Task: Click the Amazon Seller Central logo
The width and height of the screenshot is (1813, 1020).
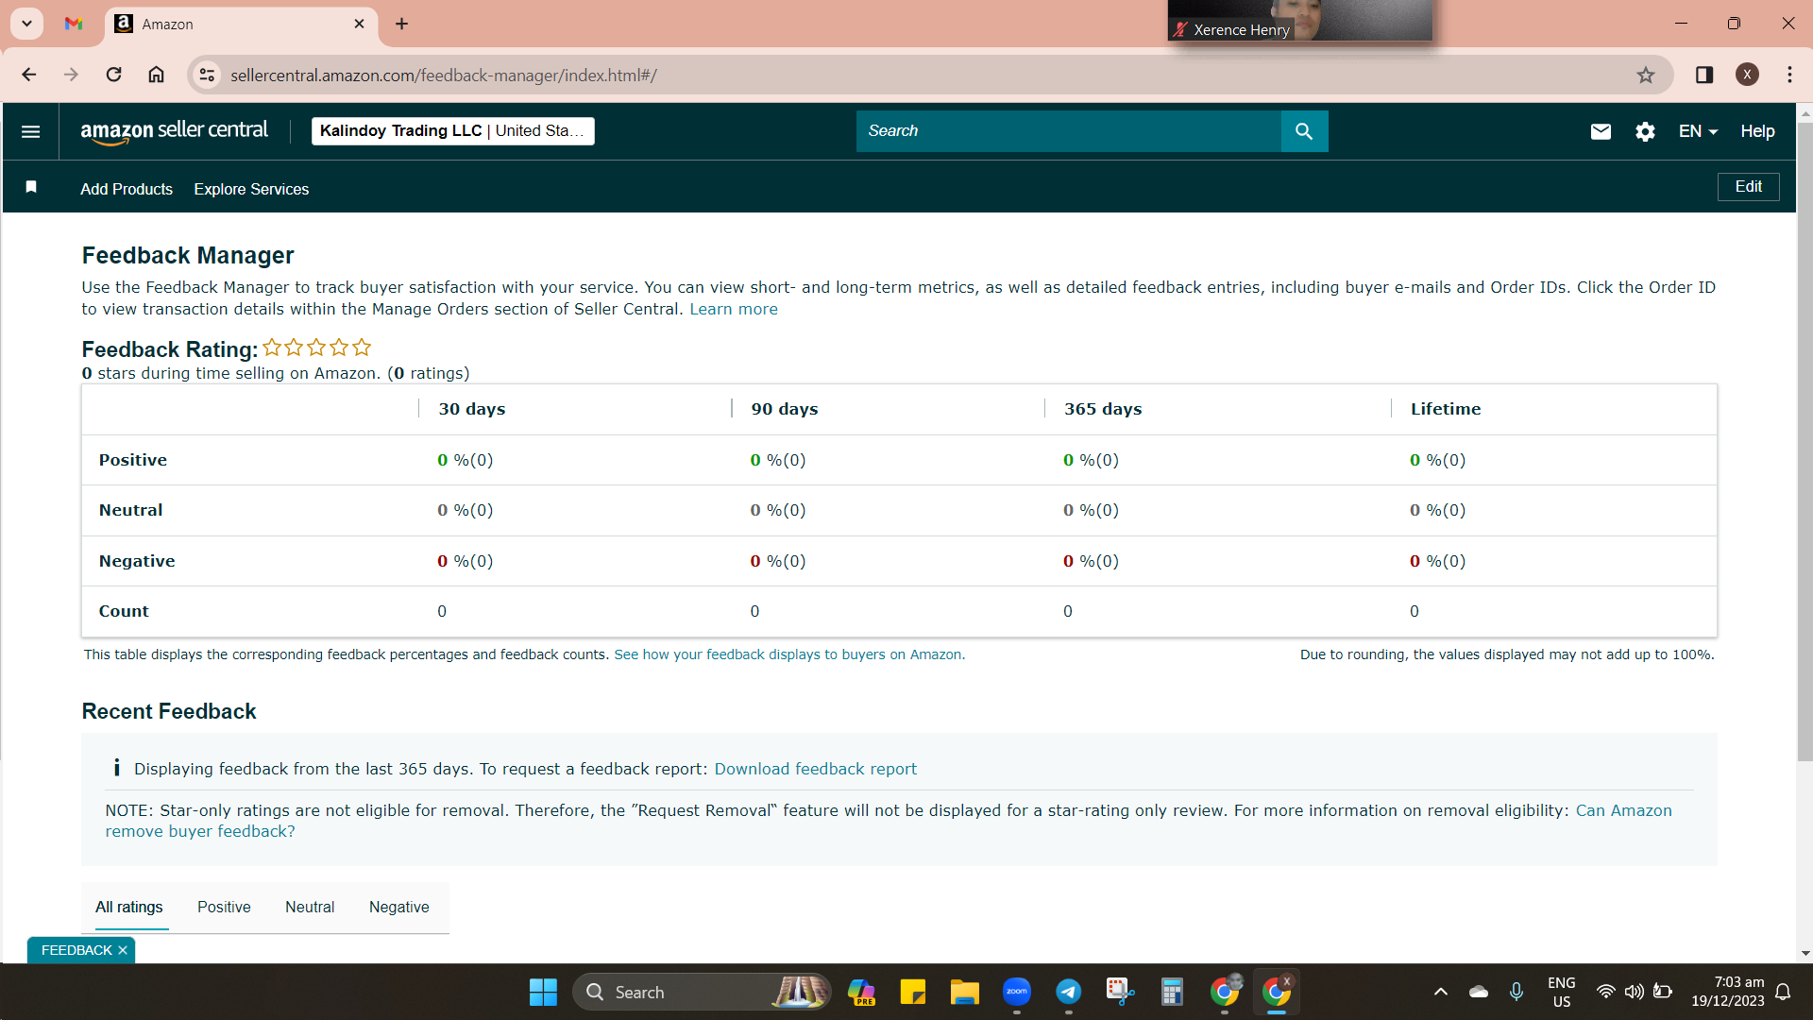Action: (175, 131)
